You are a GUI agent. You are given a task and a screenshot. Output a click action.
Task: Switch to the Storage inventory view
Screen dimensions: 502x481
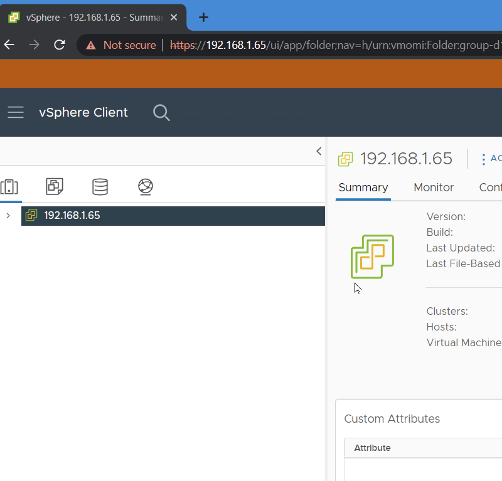click(x=100, y=187)
